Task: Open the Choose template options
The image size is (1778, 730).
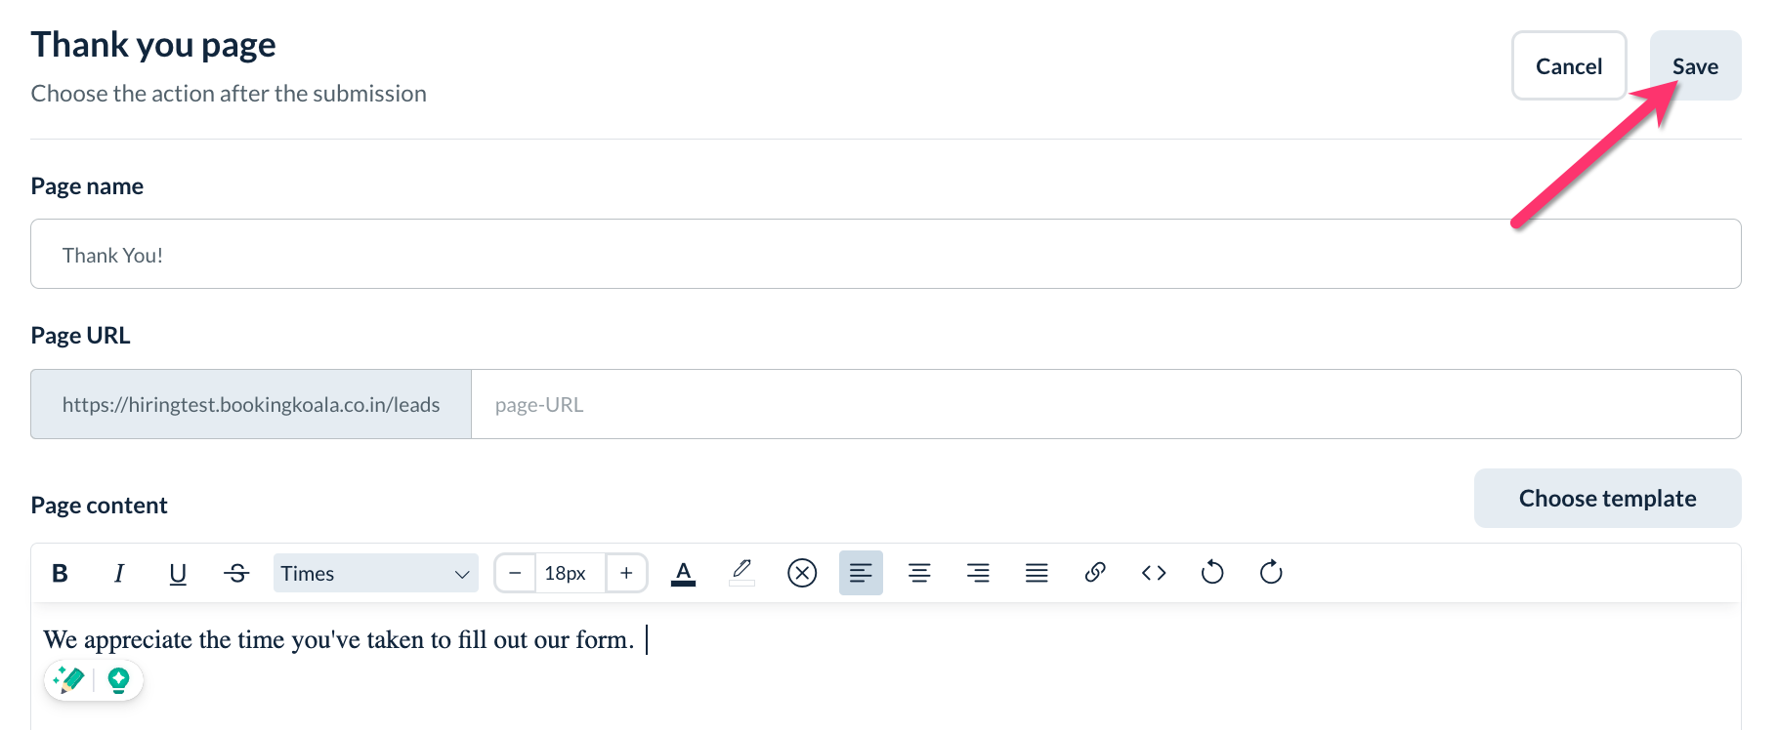Action: (1607, 499)
